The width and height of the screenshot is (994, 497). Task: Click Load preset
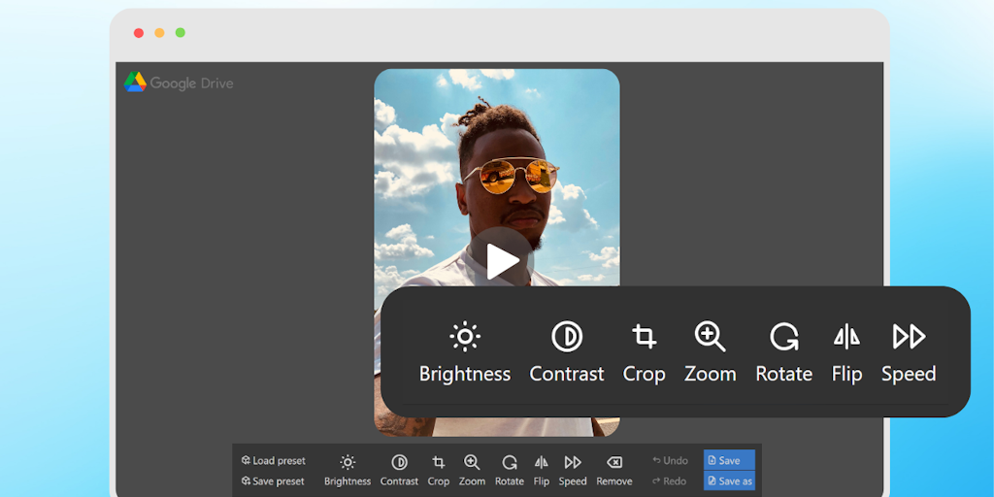pyautogui.click(x=274, y=461)
